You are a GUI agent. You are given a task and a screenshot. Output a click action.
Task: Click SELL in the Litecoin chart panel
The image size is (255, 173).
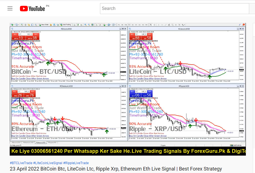pyautogui.click(x=132, y=34)
